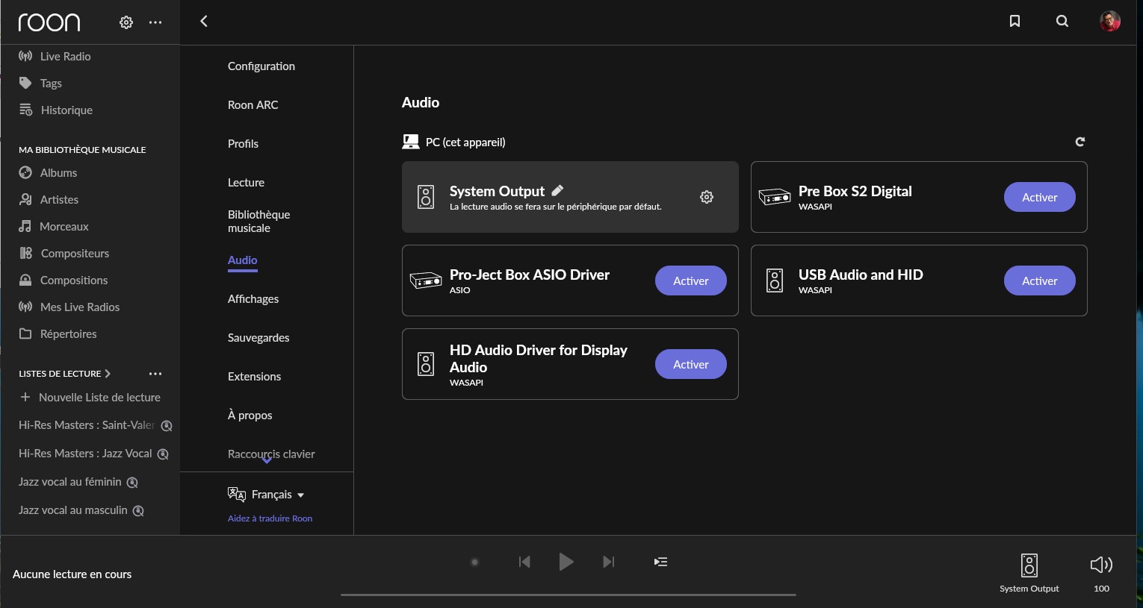Click the Albums disc icon
This screenshot has height=608, width=1143.
25,172
